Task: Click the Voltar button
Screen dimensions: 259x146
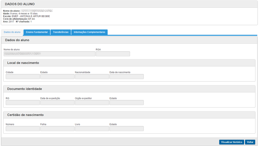Action: click(x=250, y=142)
